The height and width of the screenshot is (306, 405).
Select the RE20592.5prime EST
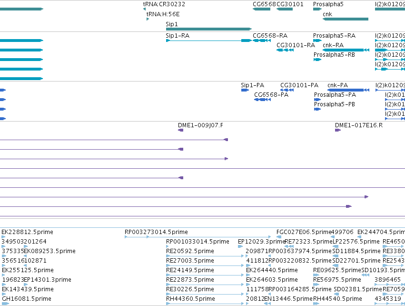205,256
